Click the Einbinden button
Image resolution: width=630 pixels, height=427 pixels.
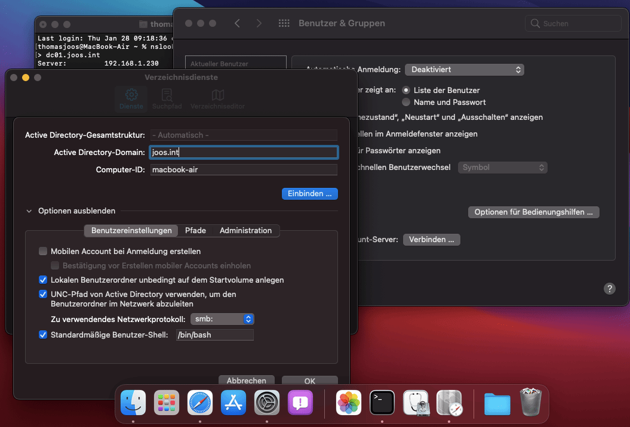click(309, 194)
